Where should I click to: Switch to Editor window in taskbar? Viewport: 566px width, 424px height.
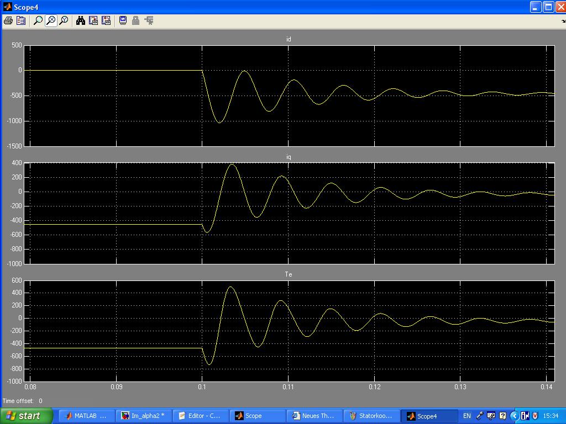coord(201,416)
